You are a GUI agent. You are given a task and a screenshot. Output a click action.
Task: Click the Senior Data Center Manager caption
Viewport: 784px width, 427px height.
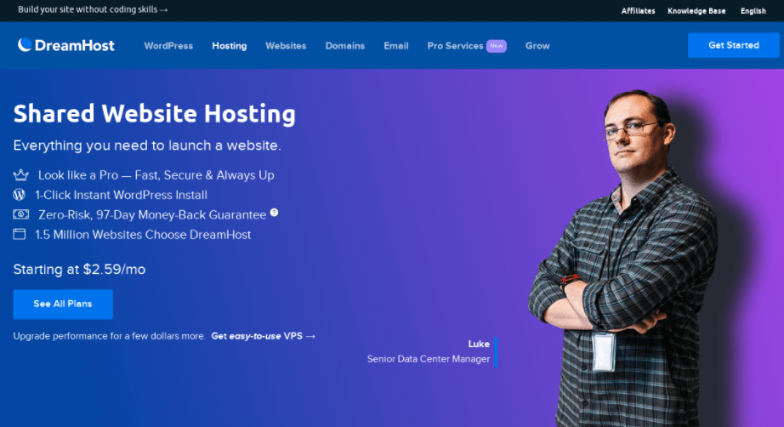pyautogui.click(x=429, y=359)
